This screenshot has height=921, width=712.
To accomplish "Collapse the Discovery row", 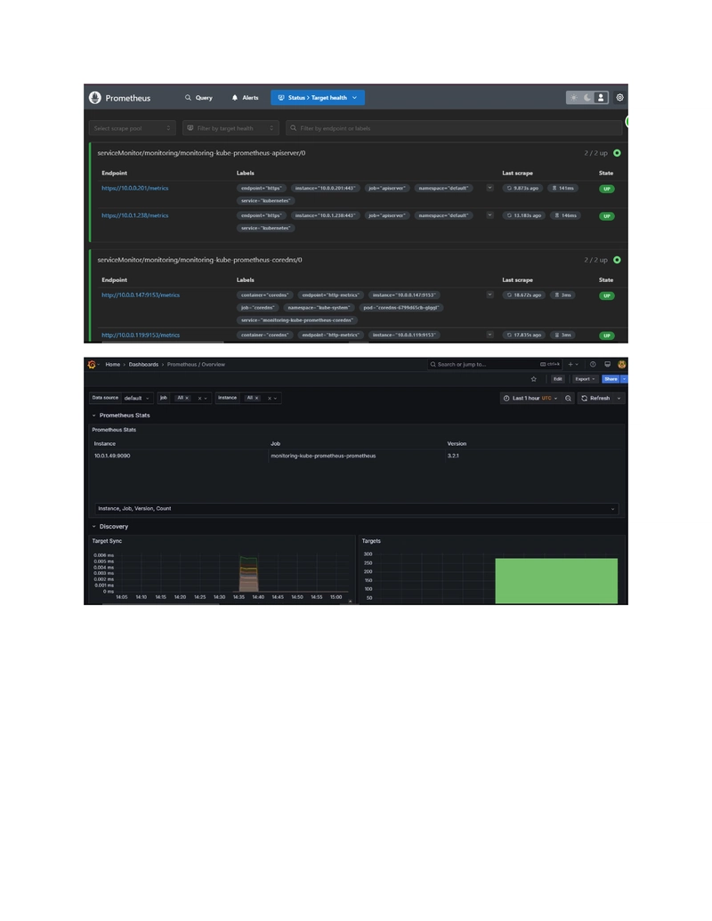I will (109, 526).
